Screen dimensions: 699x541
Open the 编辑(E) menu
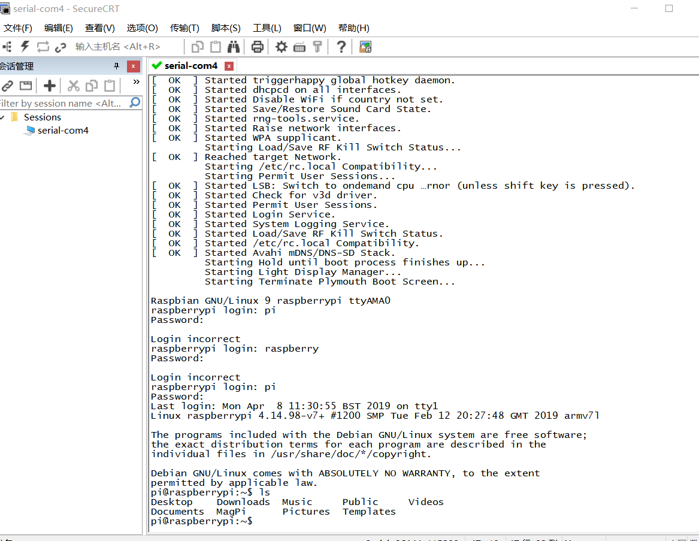[x=58, y=28]
